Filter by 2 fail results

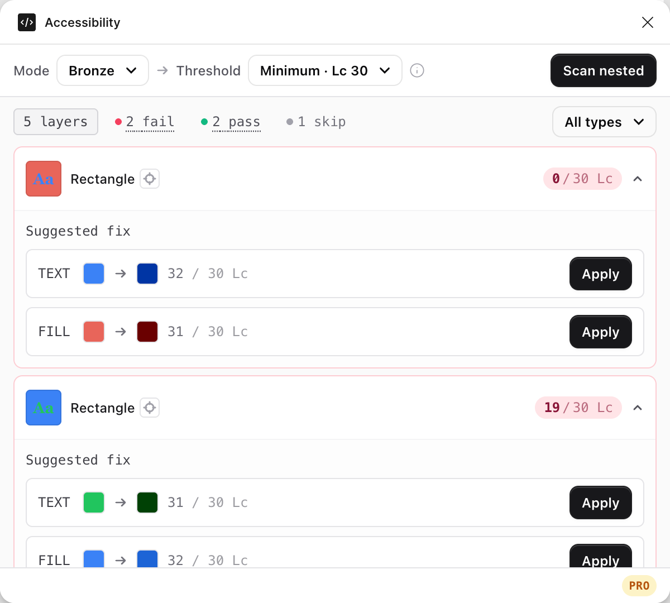tap(145, 122)
